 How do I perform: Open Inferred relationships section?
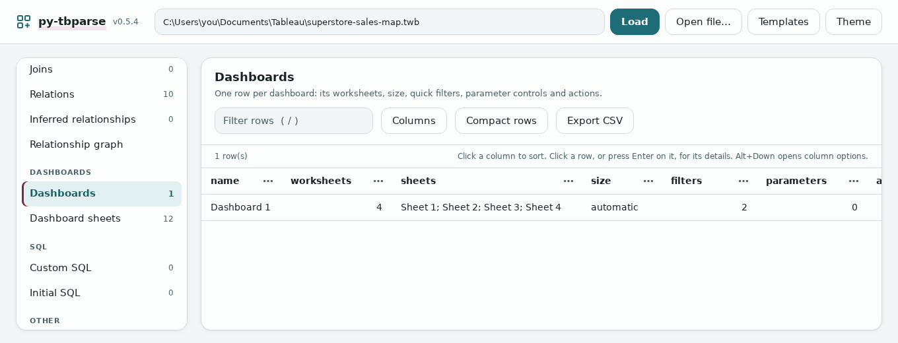point(102,119)
